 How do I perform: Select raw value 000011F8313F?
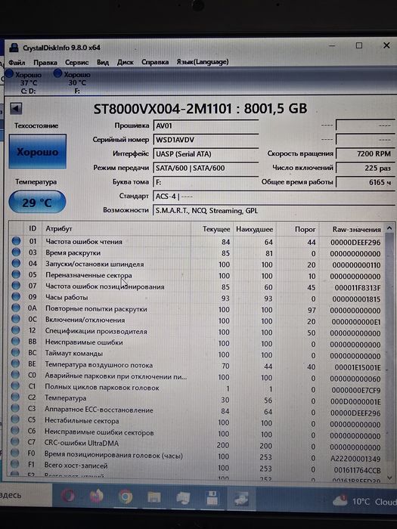[x=358, y=288]
